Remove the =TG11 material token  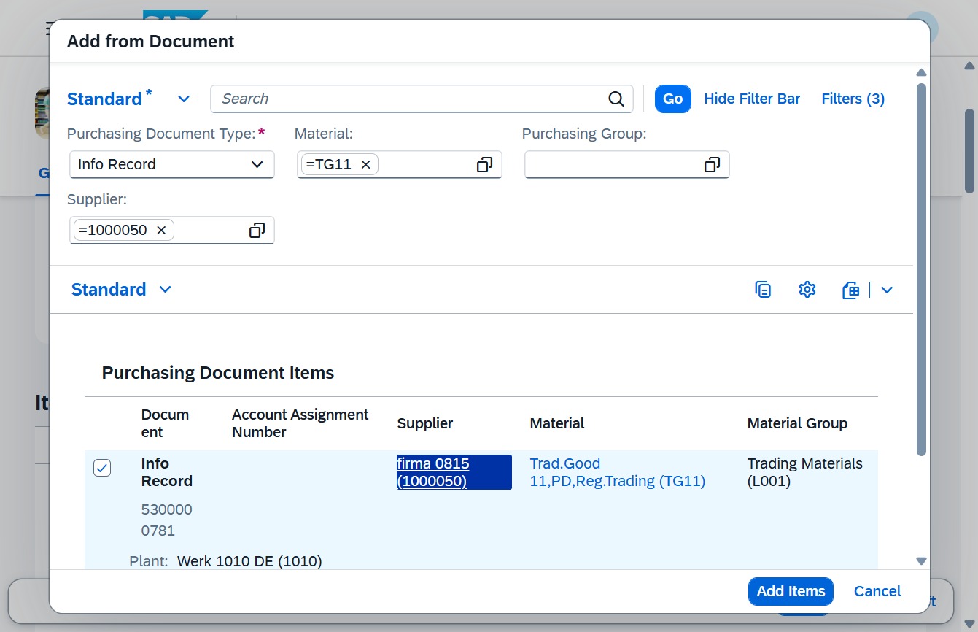pyautogui.click(x=366, y=165)
